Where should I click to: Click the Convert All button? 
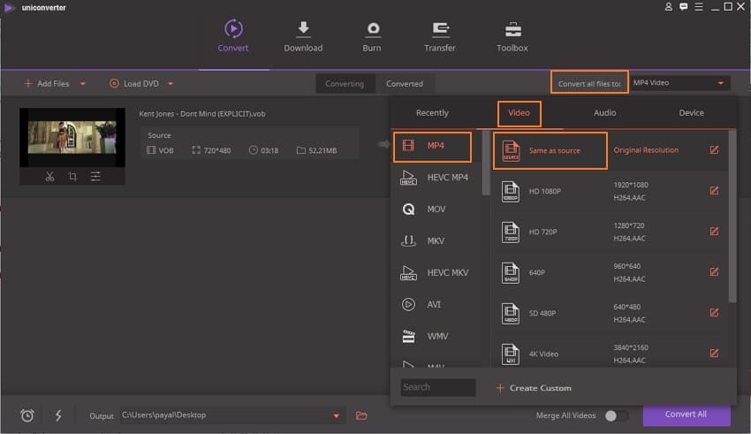[687, 415]
